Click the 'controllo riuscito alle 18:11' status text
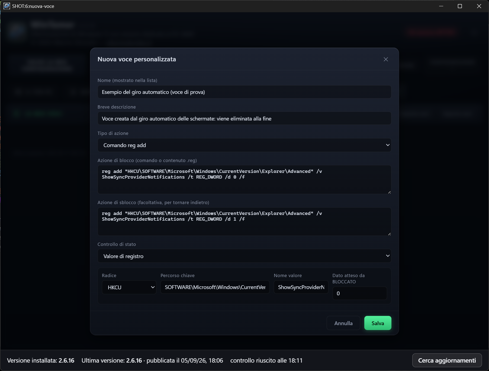This screenshot has width=489, height=371. click(x=266, y=360)
